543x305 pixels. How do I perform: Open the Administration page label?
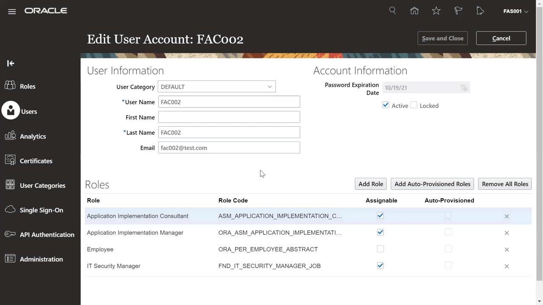click(x=41, y=259)
